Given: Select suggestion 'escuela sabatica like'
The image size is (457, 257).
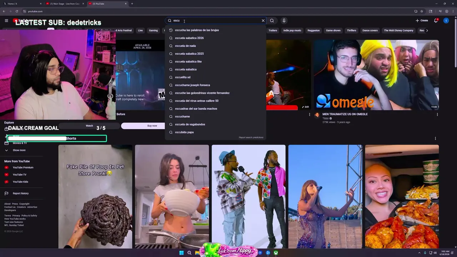Looking at the screenshot, I should coord(216,61).
